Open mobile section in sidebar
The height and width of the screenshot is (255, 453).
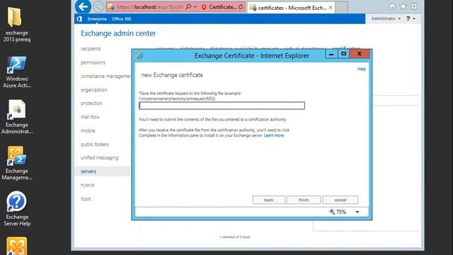click(x=88, y=130)
